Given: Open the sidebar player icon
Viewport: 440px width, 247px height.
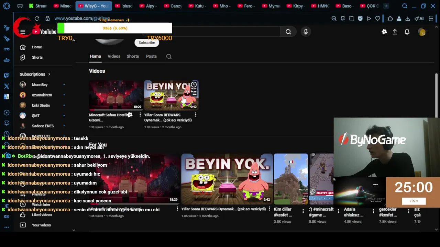Looking at the screenshot, I should pos(7,113).
